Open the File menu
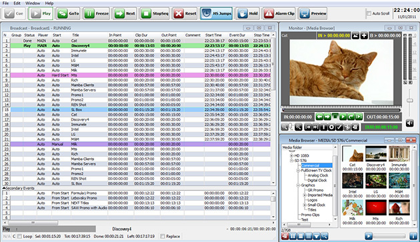 [x=5, y=3]
